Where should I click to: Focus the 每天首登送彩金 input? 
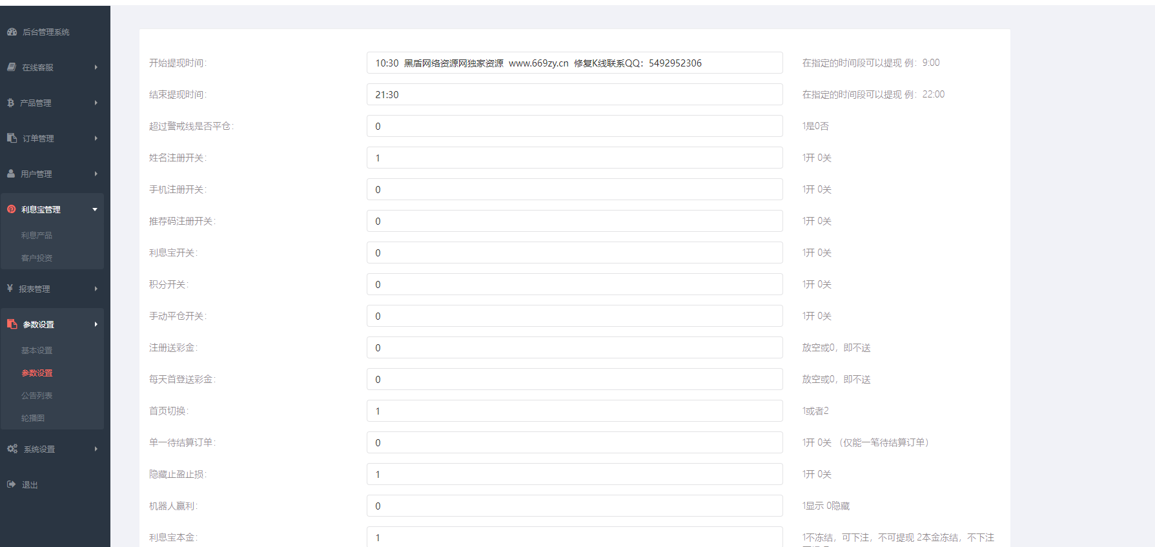[x=575, y=379]
